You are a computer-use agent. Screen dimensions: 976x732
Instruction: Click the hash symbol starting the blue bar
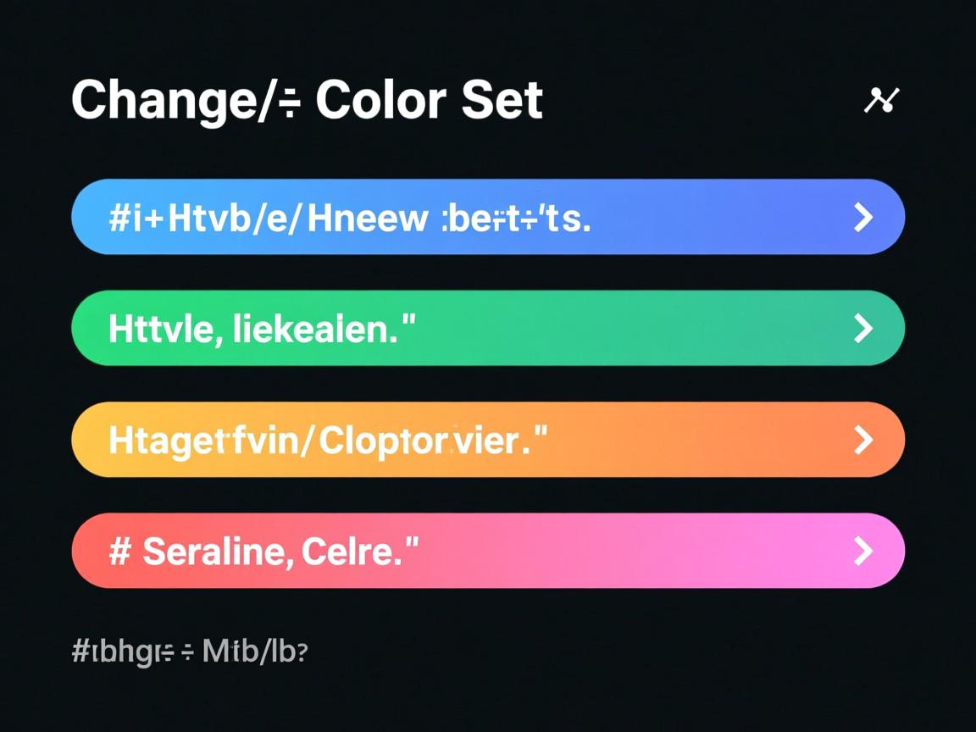click(119, 219)
